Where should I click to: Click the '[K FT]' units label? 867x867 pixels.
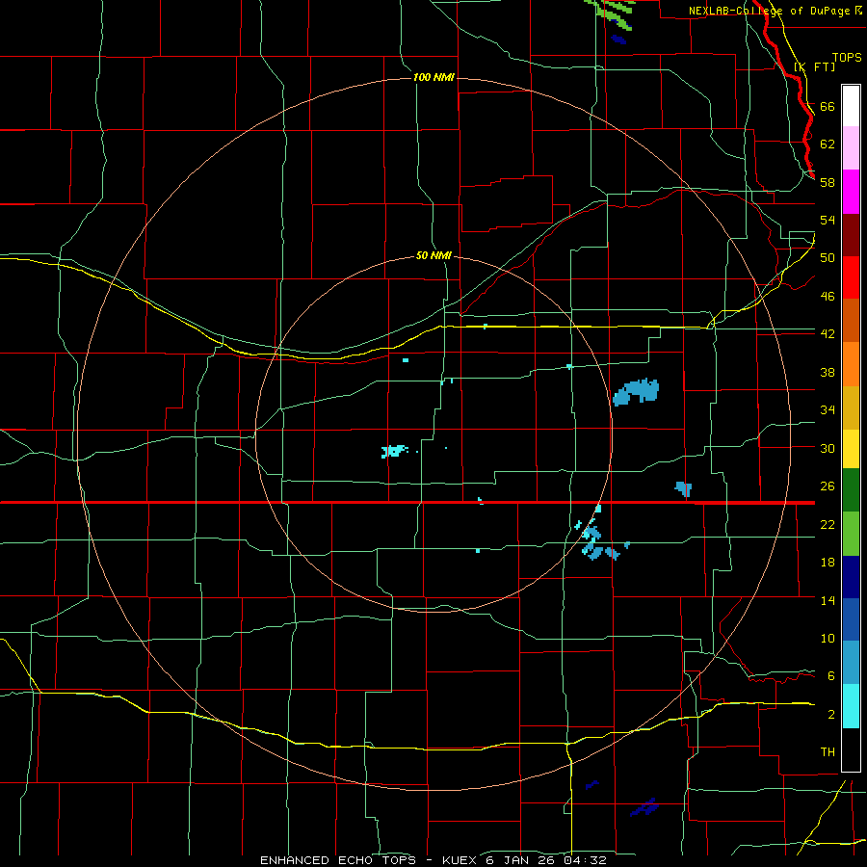814,66
